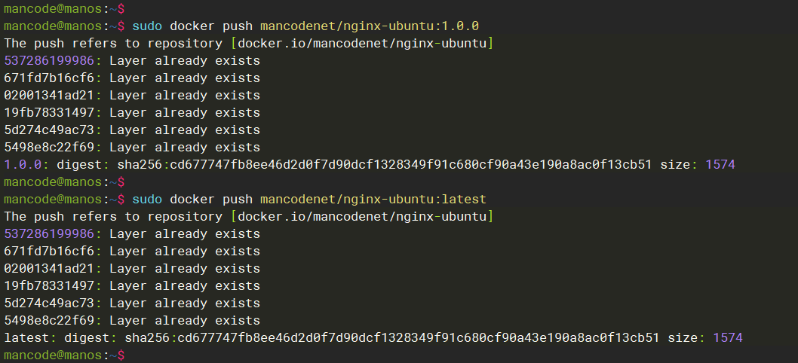
Task: Click size value 1574 on the latest line
Action: [x=727, y=337]
